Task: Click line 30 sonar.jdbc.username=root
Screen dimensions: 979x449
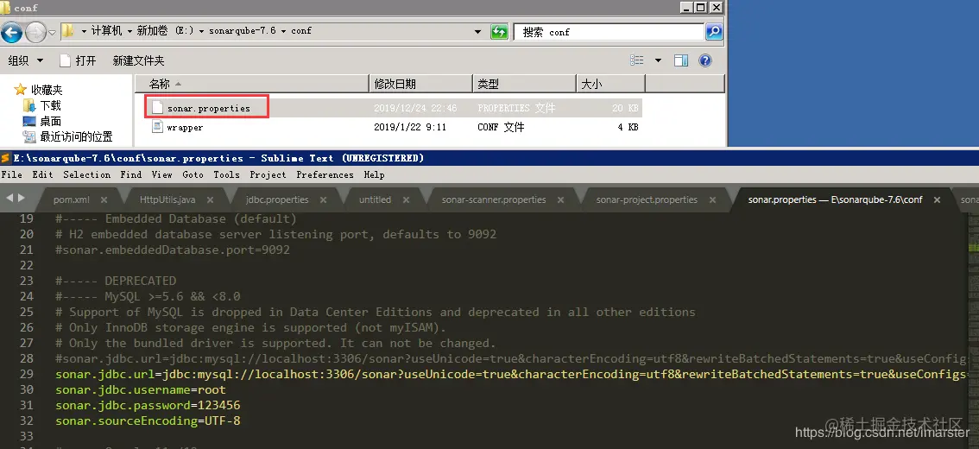Action: coord(141,389)
